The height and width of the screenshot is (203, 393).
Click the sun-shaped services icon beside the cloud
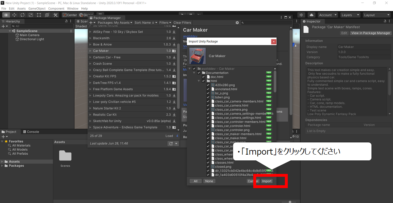[302, 15]
